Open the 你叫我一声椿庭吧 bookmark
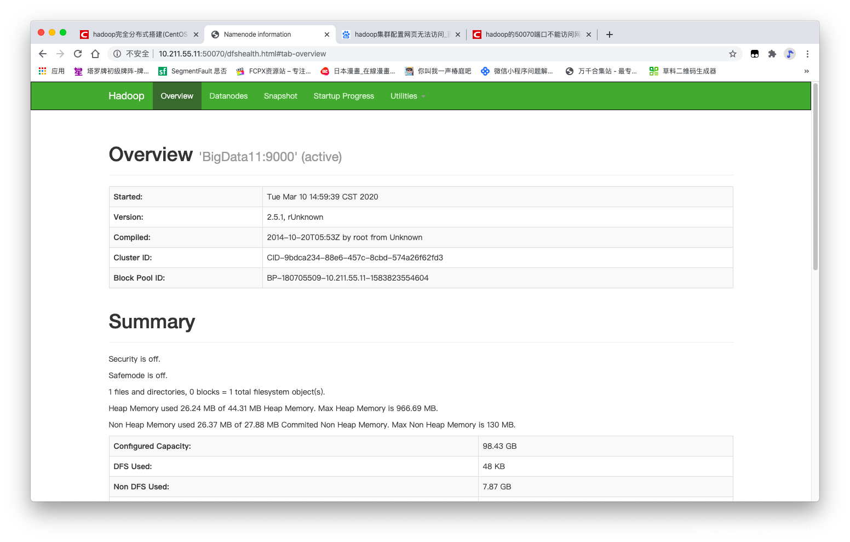850x542 pixels. point(438,71)
